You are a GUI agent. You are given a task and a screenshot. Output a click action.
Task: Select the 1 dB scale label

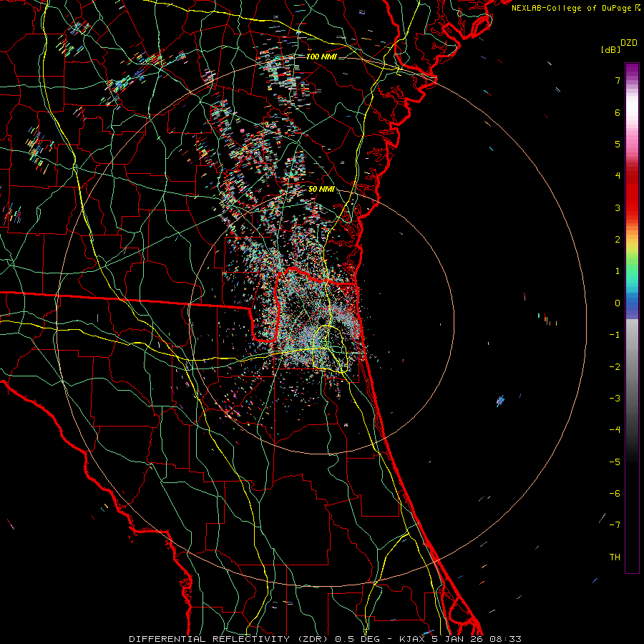618,271
